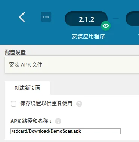Select the 安装应用程序 step label
The width and height of the screenshot is (139, 142).
tap(88, 37)
